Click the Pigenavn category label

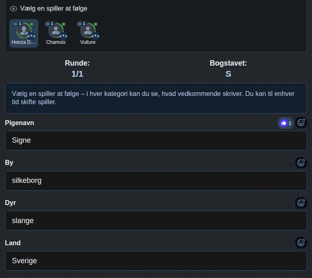[20, 123]
